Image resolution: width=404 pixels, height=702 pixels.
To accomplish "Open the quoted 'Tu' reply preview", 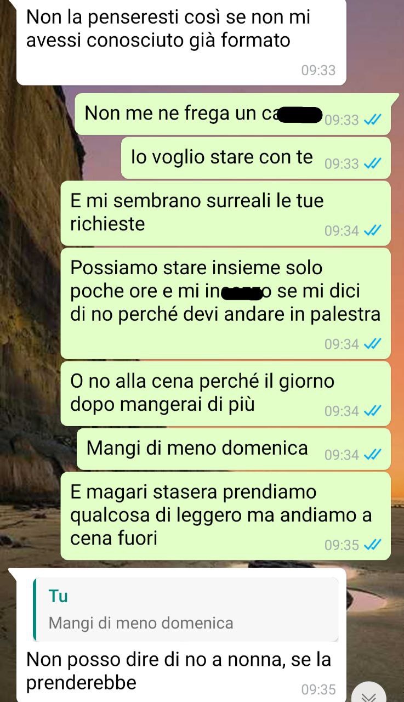I will coord(186,609).
